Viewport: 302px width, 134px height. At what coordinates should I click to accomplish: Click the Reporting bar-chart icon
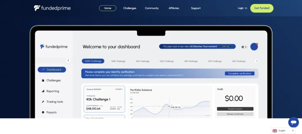coord(43,91)
